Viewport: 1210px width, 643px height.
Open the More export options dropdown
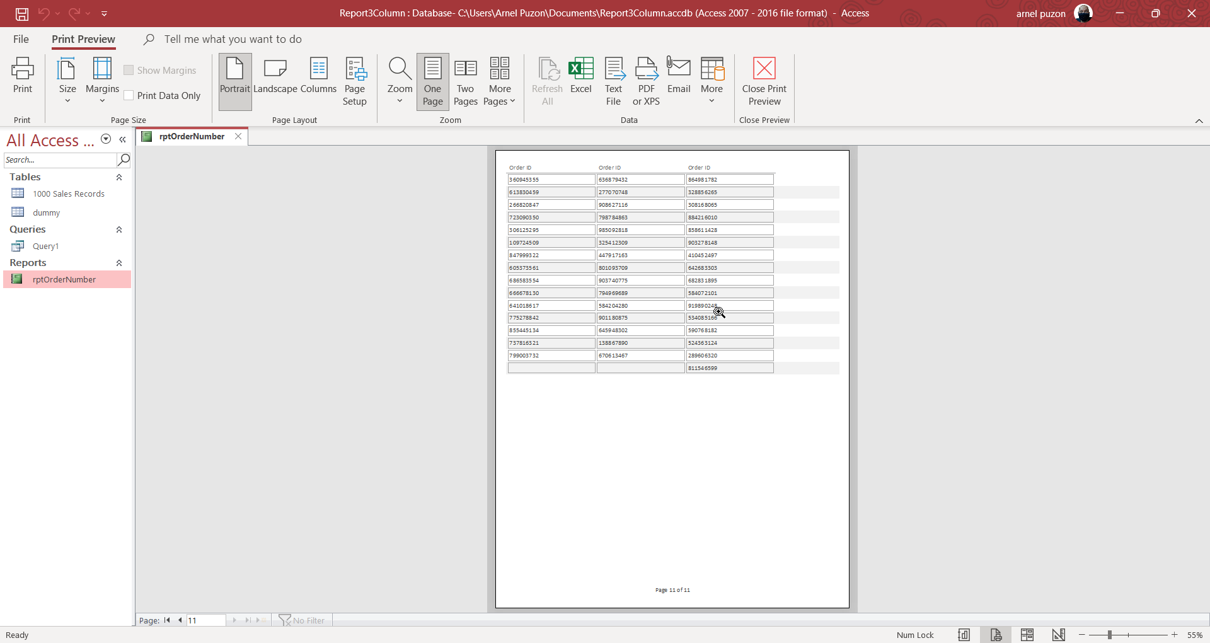pos(712,81)
